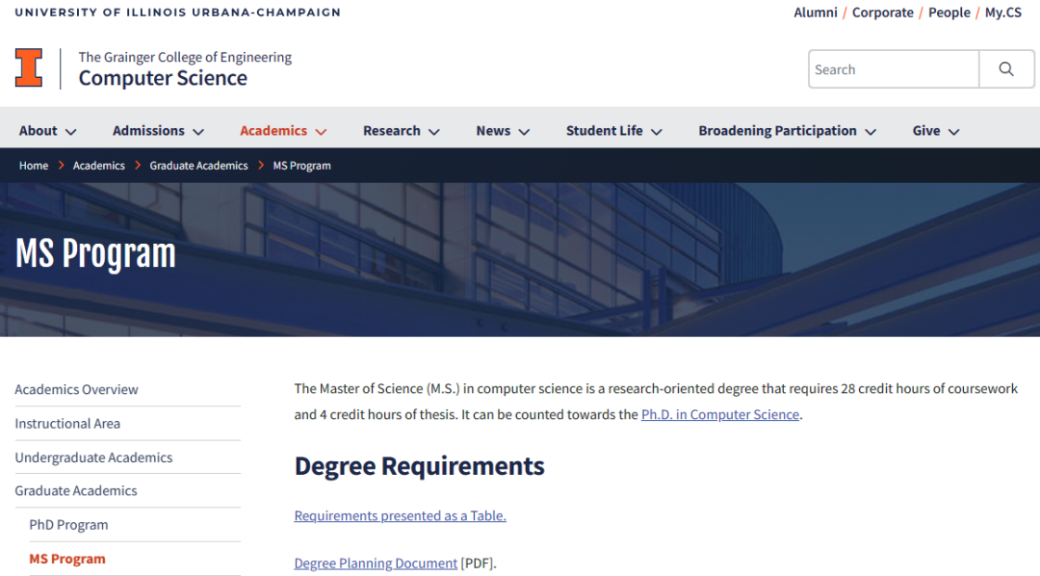Click the orange Illinois block I logo
Viewport: 1040px width, 576px height.
[x=29, y=67]
